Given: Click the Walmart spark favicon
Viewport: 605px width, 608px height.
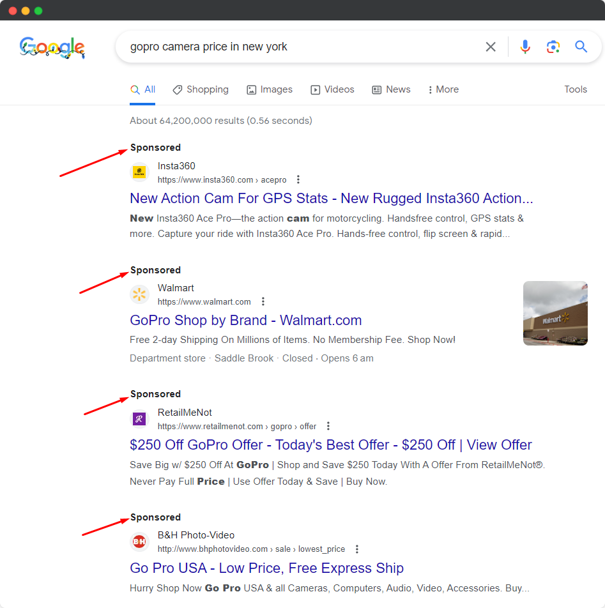Looking at the screenshot, I should [139, 294].
